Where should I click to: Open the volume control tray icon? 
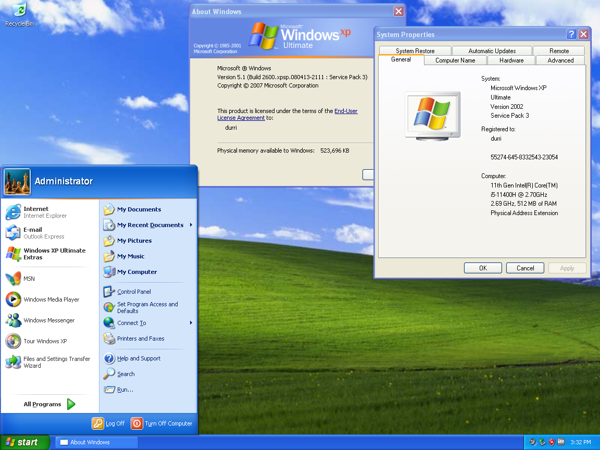[x=532, y=442]
